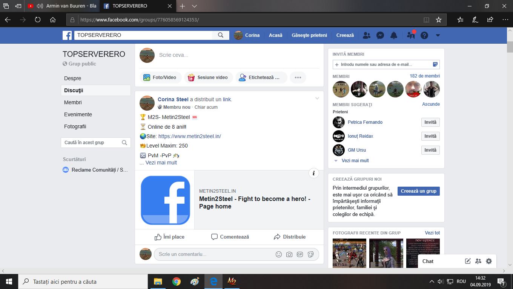The height and width of the screenshot is (289, 513).
Task: Click browser Home button
Action: 53,20
